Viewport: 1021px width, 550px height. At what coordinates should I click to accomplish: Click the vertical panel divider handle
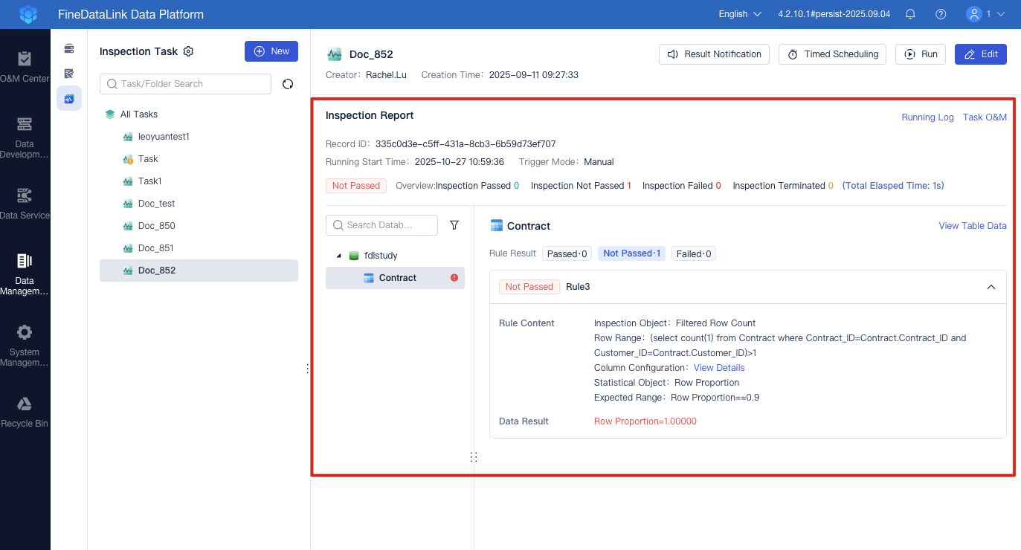pyautogui.click(x=307, y=369)
